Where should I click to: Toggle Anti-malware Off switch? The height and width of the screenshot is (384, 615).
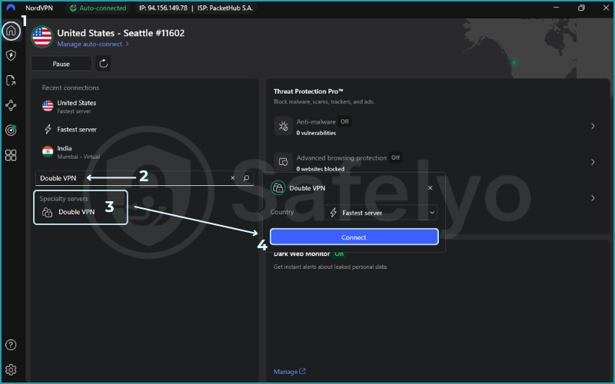tap(344, 121)
